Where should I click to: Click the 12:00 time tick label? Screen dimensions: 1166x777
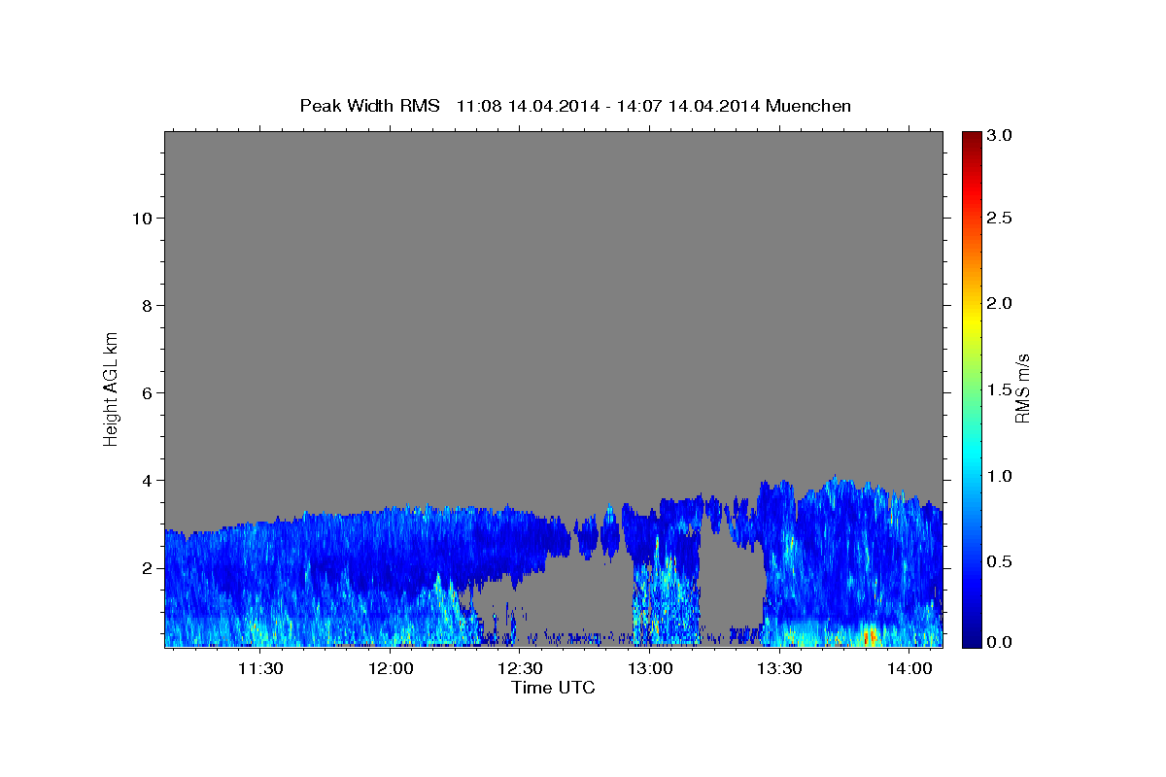392,668
